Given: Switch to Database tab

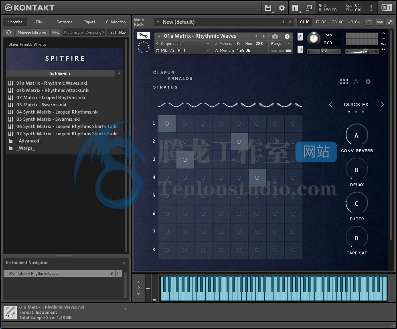Looking at the screenshot, I should (x=64, y=22).
